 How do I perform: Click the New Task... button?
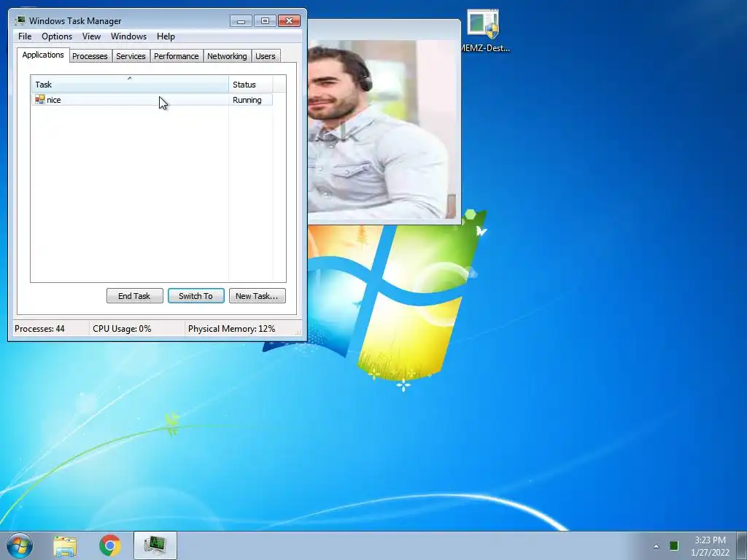pyautogui.click(x=258, y=296)
